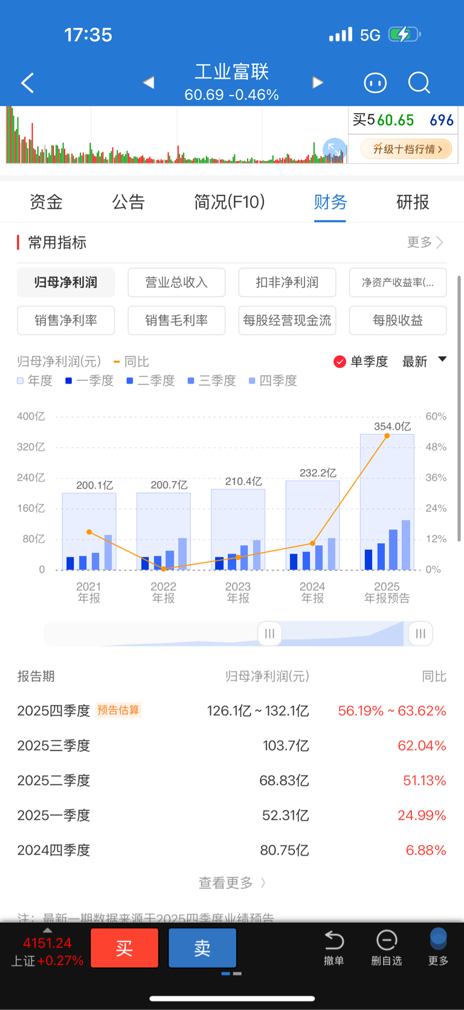This screenshot has height=1010, width=464.
Task: Select the 每股收益 indicator chip
Action: click(x=398, y=320)
